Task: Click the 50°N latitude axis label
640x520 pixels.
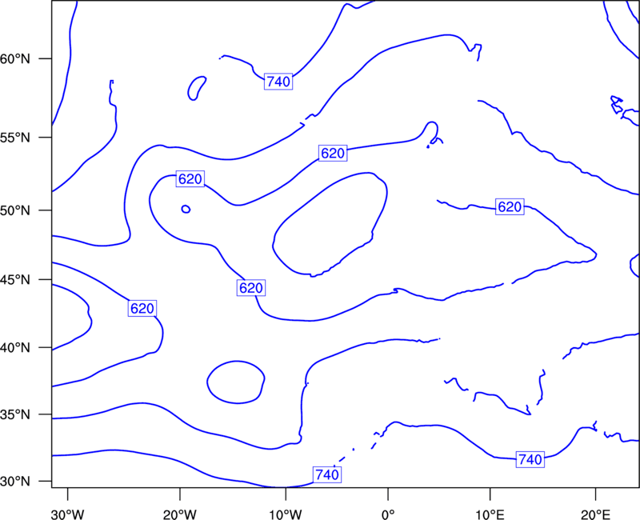Action: (15, 210)
